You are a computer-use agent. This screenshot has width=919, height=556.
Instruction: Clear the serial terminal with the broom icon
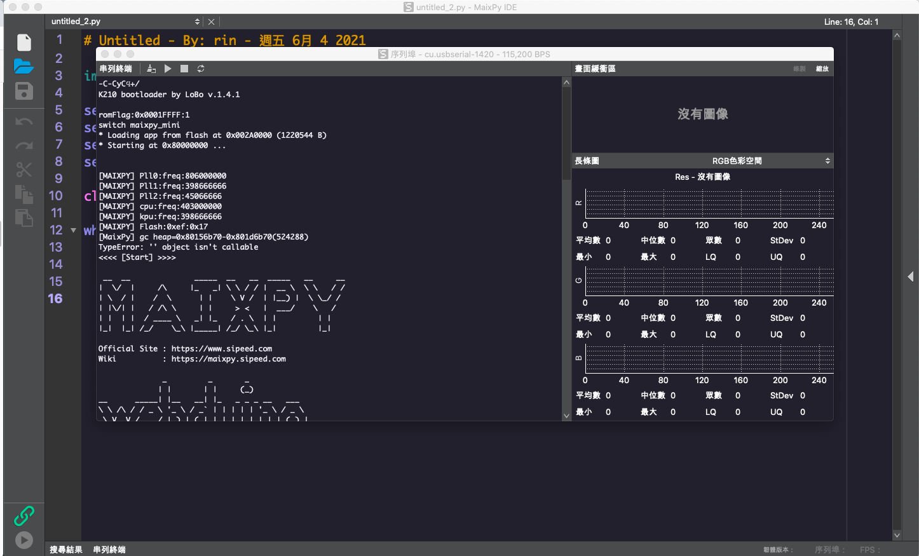tap(151, 69)
